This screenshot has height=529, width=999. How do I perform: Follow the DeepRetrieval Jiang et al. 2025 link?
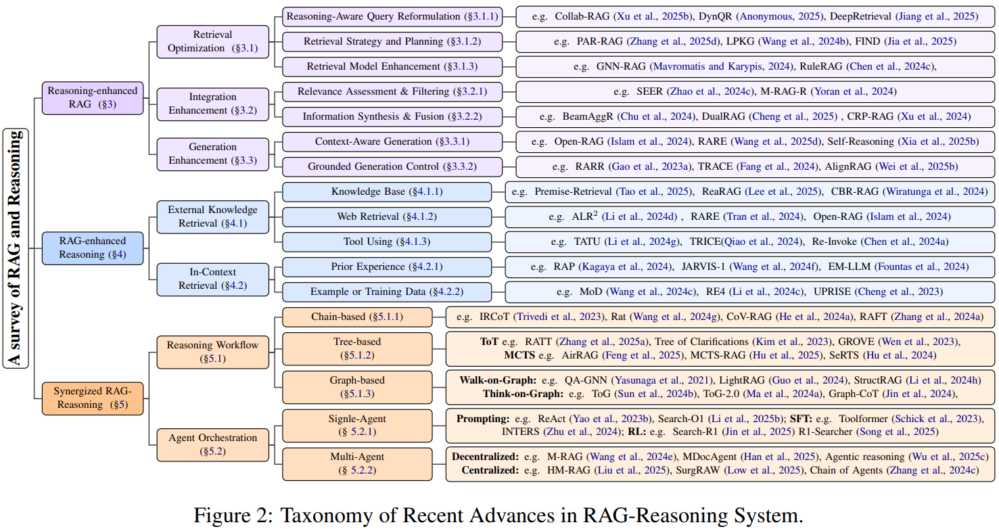click(x=939, y=16)
